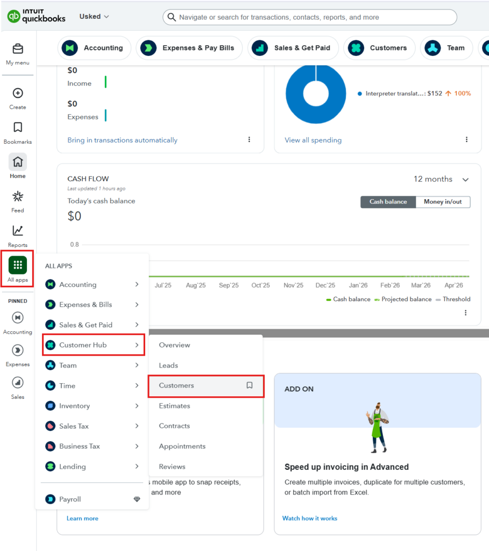The width and height of the screenshot is (489, 551).
Task: Open bank accounts card three-dot menu
Action: (249, 139)
